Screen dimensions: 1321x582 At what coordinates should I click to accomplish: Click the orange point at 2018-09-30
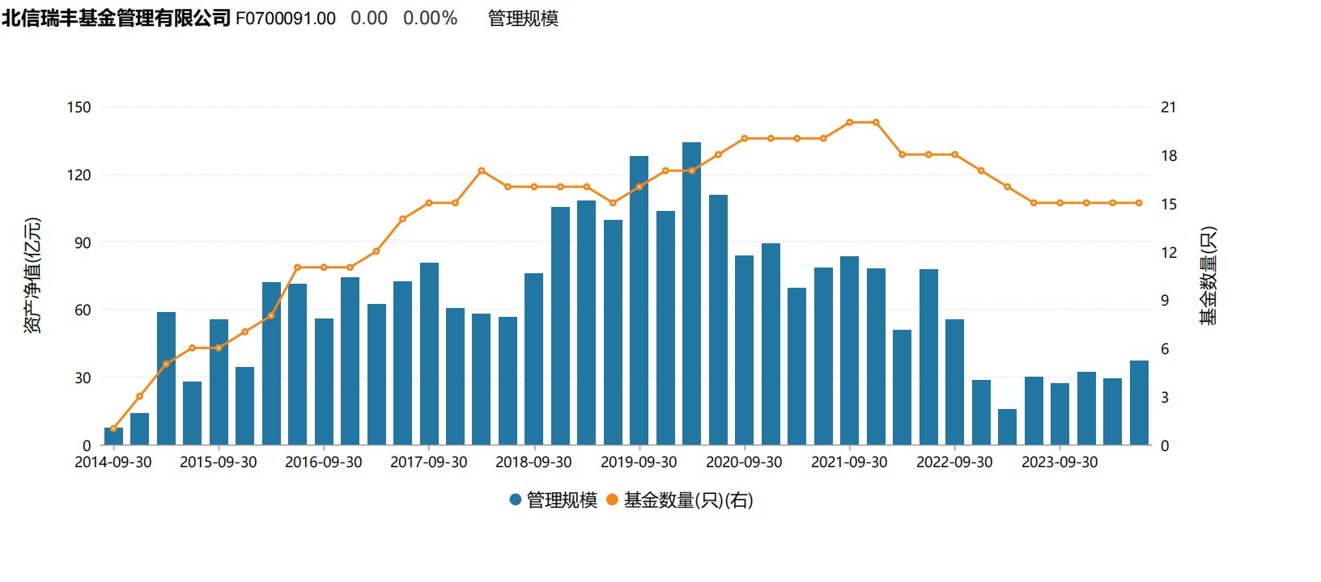click(533, 187)
